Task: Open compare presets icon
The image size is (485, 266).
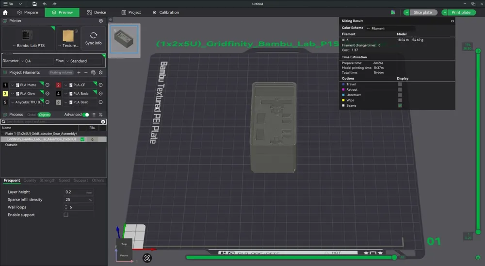Action: [100, 115]
